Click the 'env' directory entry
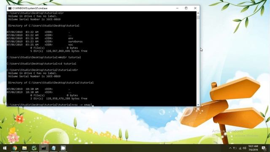The image size is (270, 152). coord(70,38)
